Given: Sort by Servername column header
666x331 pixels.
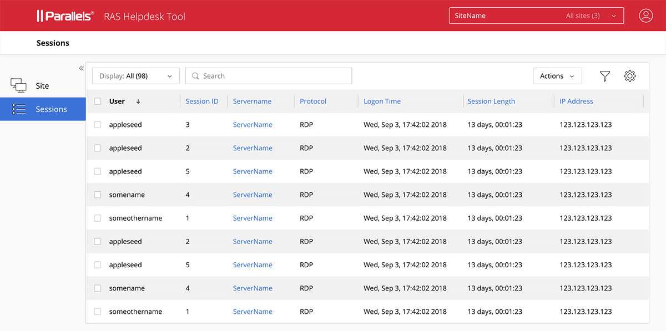Looking at the screenshot, I should 252,101.
